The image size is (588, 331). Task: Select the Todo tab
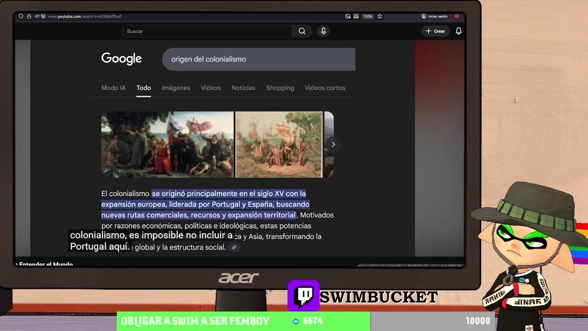[x=143, y=88]
